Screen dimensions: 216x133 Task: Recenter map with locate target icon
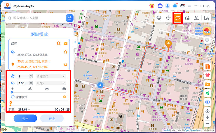(x=208, y=111)
